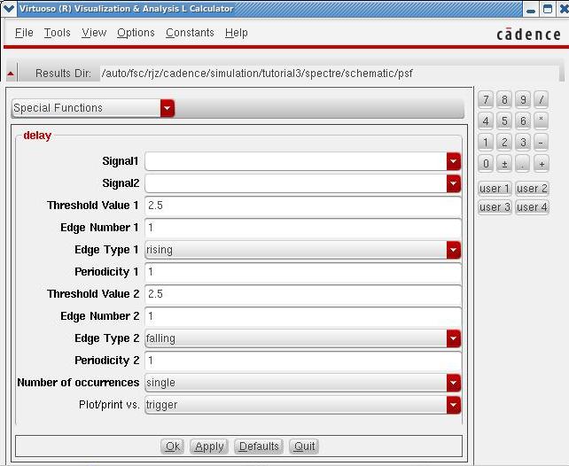Click the user 1 button
The height and width of the screenshot is (466, 569).
[x=495, y=189]
